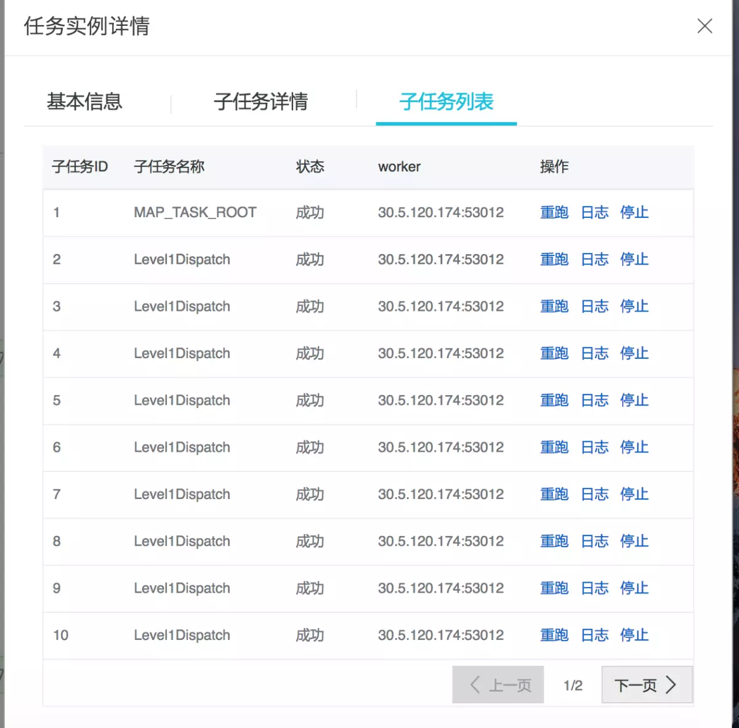Close the 任务实例详情 dialog
739x728 pixels.
pos(704,26)
